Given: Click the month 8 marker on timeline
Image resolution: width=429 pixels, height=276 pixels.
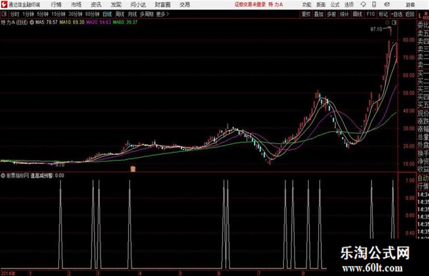Looking at the screenshot, I should (x=303, y=273).
